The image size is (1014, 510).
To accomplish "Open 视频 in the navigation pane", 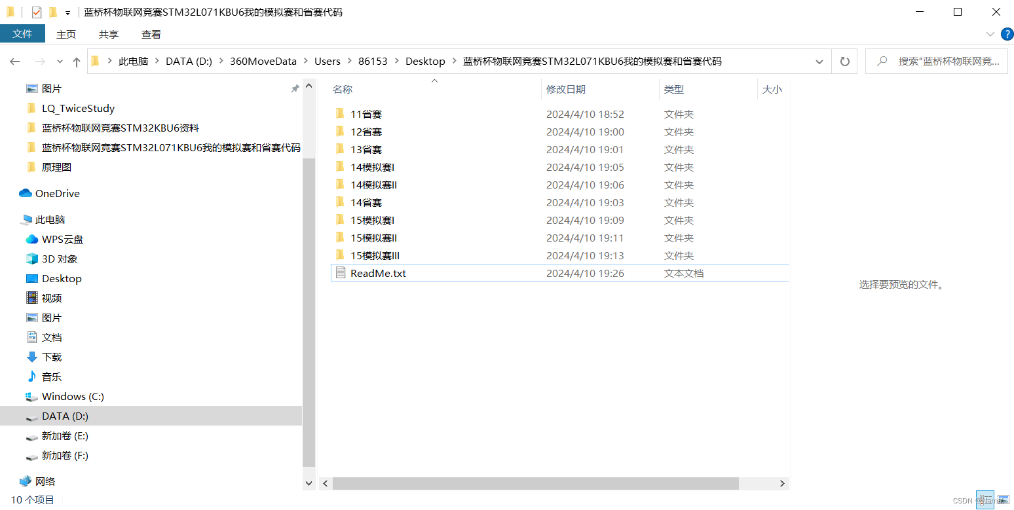I will [52, 298].
